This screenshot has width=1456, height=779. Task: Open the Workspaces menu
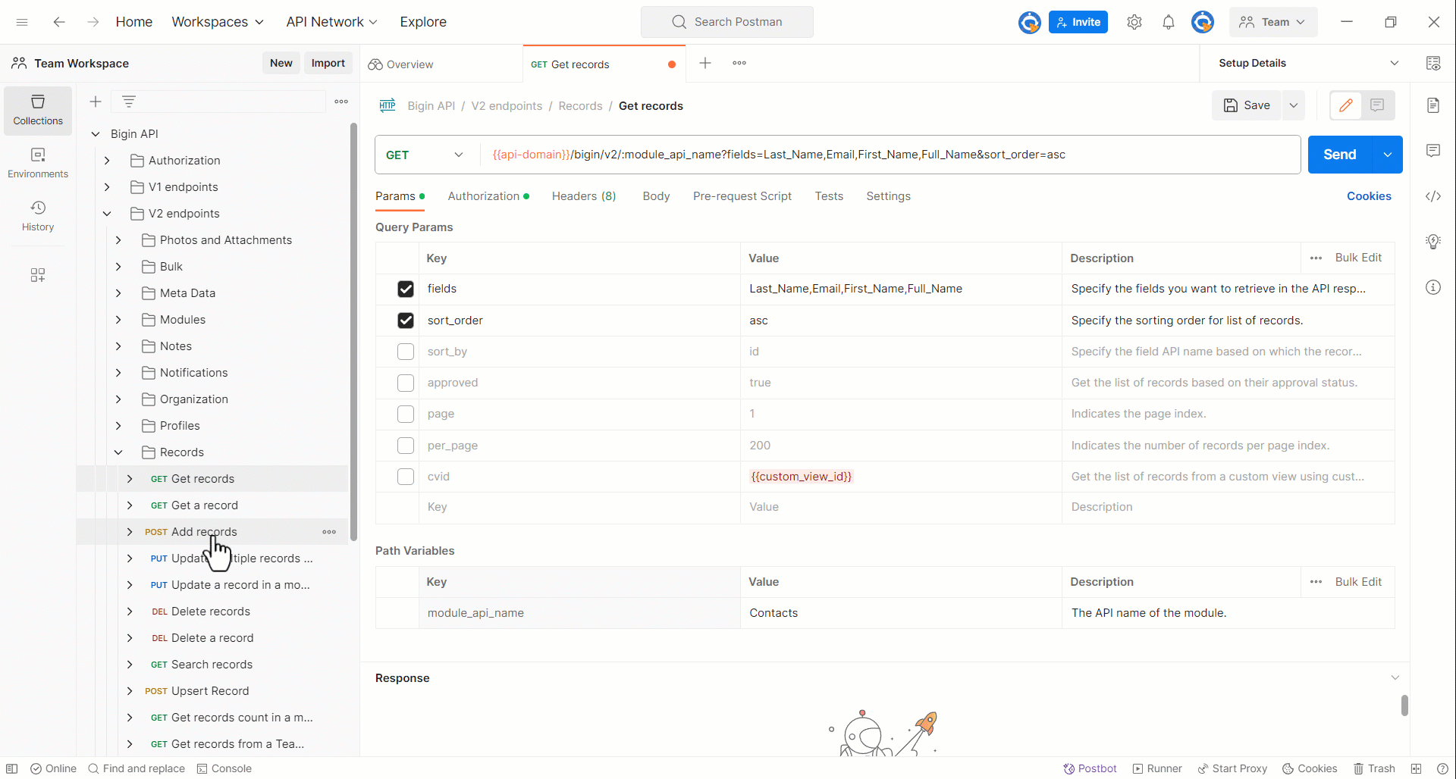click(x=218, y=22)
